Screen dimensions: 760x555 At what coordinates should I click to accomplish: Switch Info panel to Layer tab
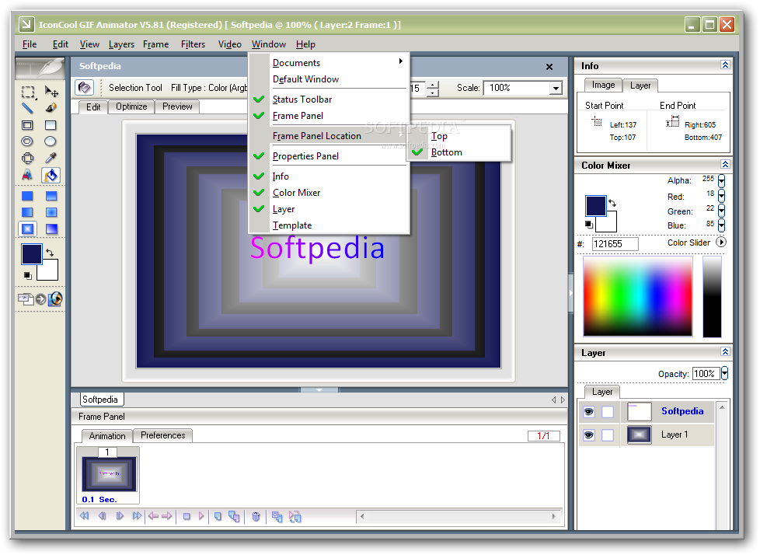(x=640, y=86)
